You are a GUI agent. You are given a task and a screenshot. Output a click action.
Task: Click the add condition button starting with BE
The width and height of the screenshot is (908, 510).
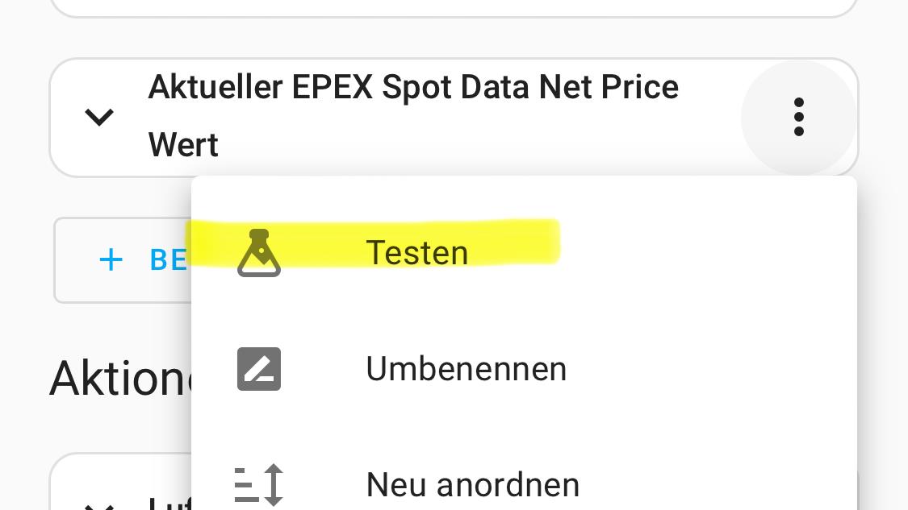click(123, 259)
